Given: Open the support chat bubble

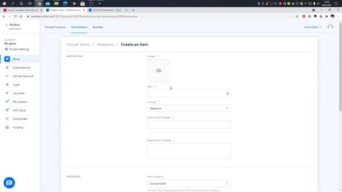Looking at the screenshot, I should pyautogui.click(x=9, y=183).
